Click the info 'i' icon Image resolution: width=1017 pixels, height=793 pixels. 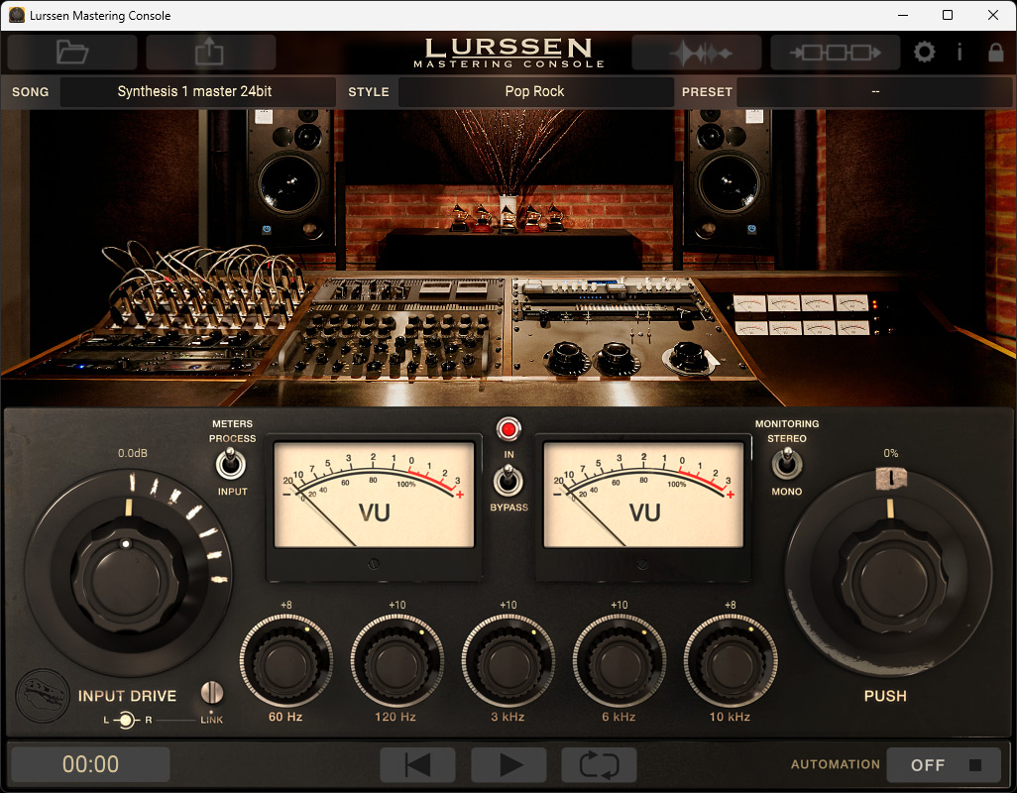pyautogui.click(x=960, y=52)
